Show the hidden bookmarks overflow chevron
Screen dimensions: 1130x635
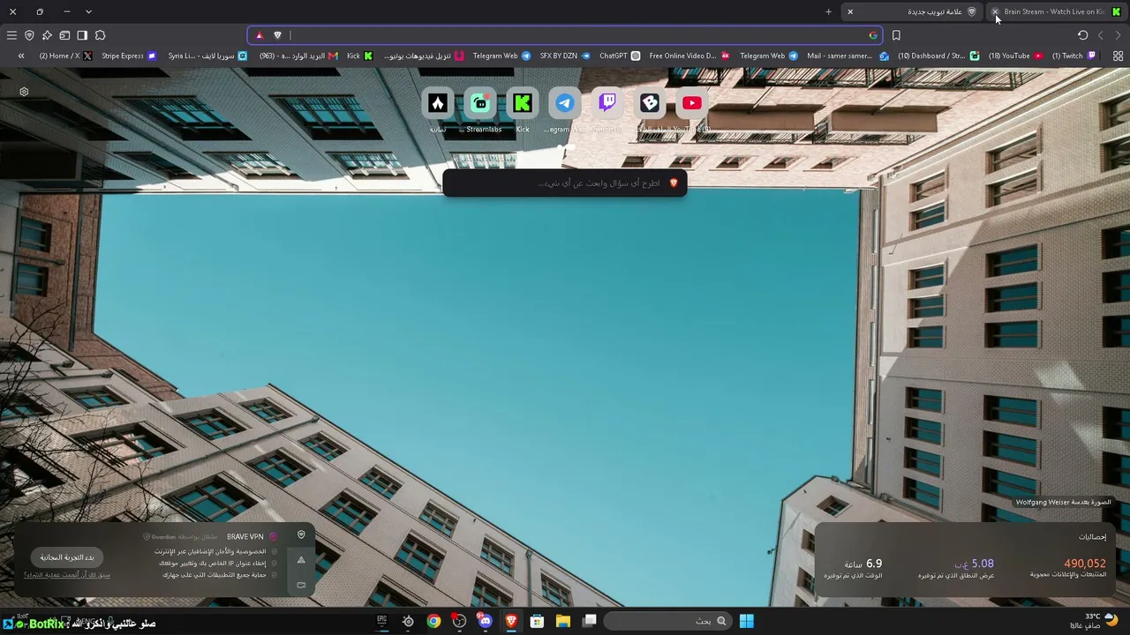point(21,56)
